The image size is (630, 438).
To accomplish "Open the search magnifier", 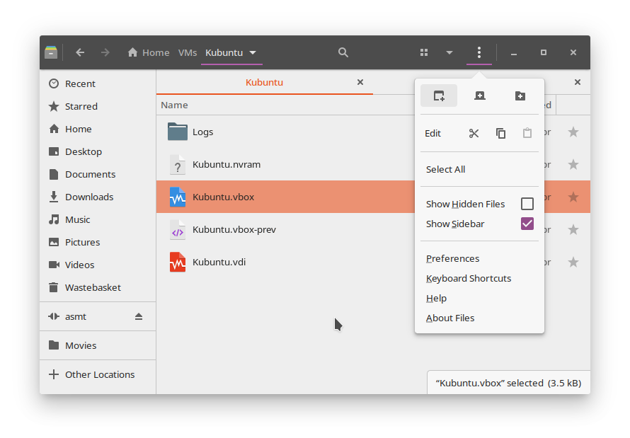I will coord(343,52).
